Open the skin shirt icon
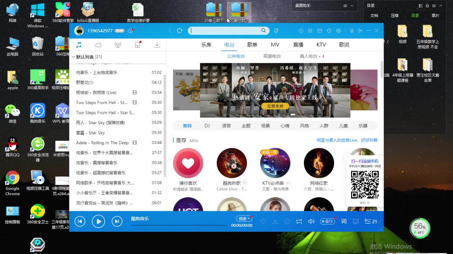This screenshot has width=453, height=254. pos(329,31)
